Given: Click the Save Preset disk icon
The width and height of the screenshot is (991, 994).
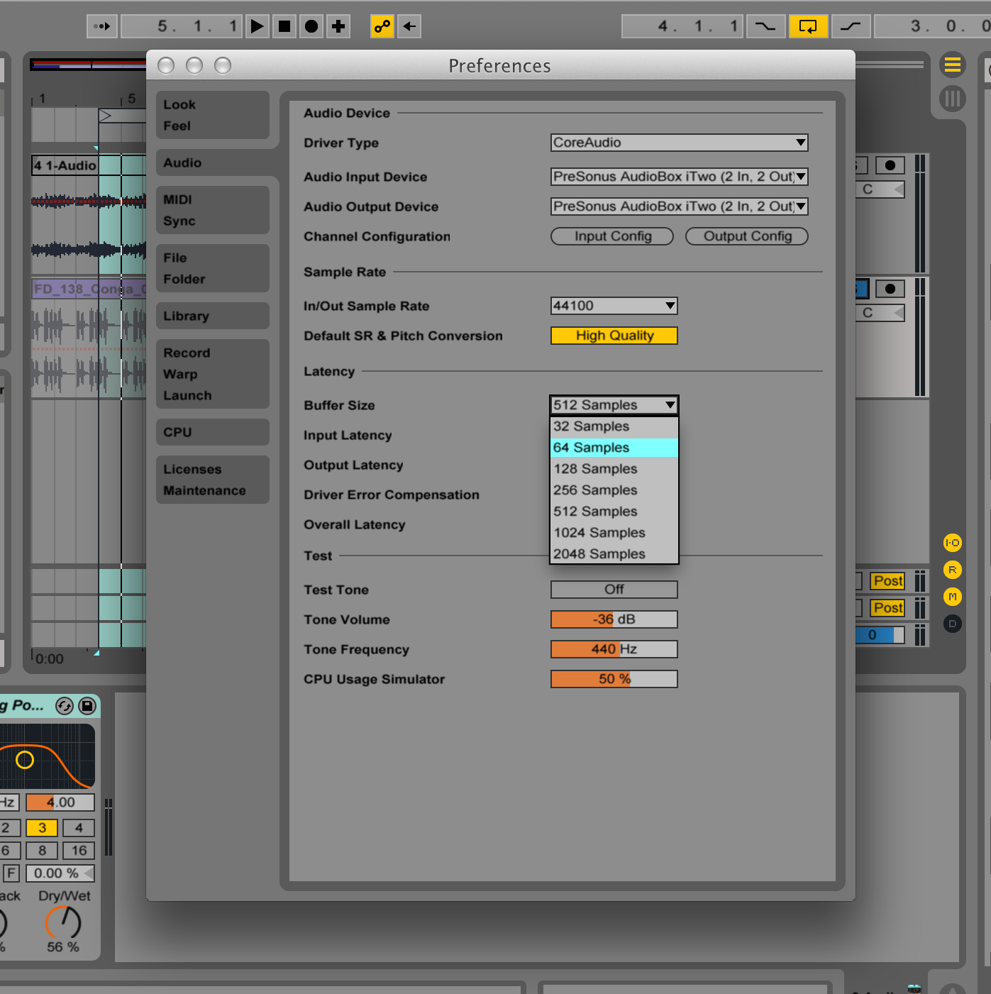Looking at the screenshot, I should coord(87,705).
